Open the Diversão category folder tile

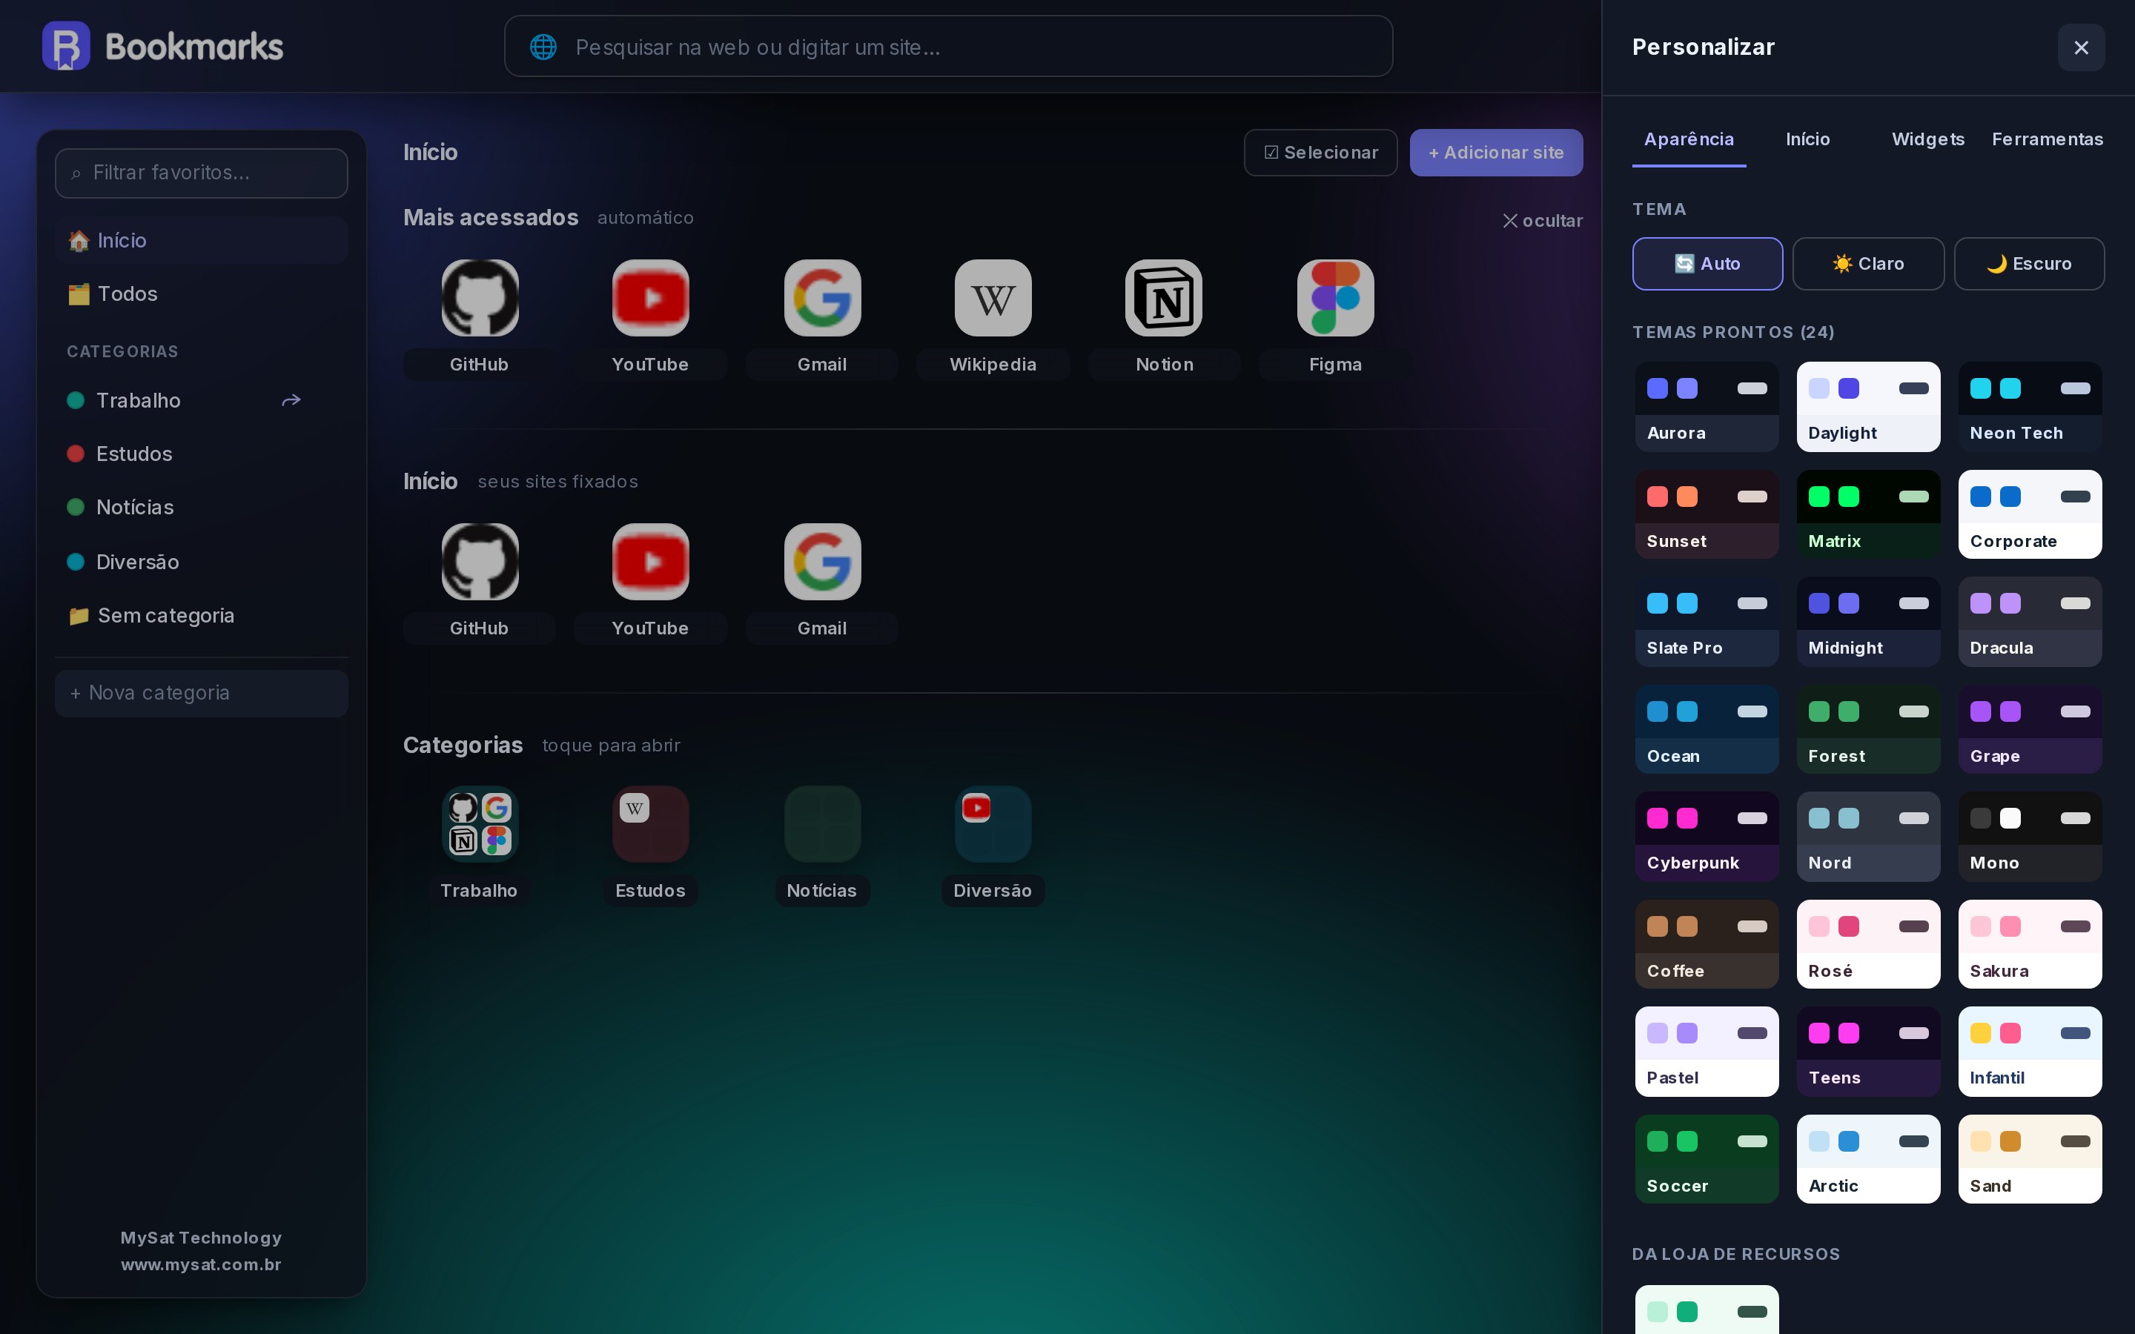tap(993, 824)
